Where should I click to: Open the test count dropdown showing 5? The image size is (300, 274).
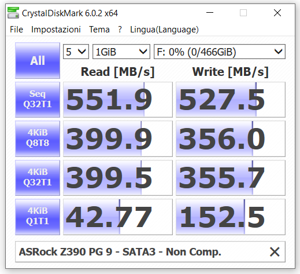[76, 52]
